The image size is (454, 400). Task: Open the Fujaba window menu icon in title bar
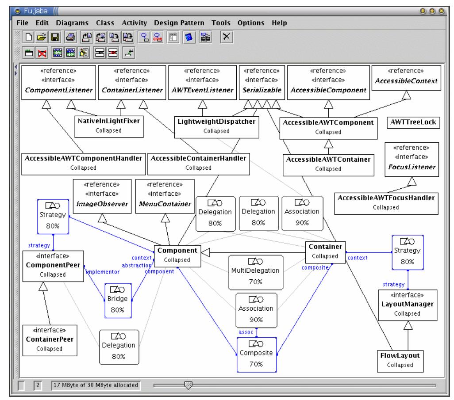(x=18, y=11)
